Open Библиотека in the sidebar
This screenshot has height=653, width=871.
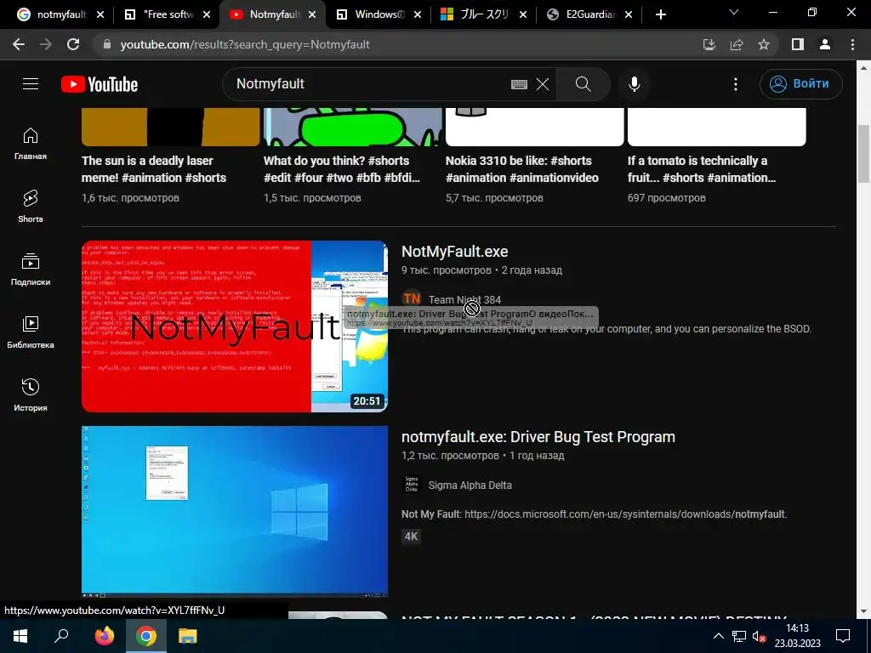click(x=31, y=332)
